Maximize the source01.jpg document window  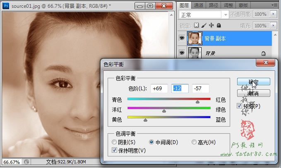pyautogui.click(x=150, y=6)
